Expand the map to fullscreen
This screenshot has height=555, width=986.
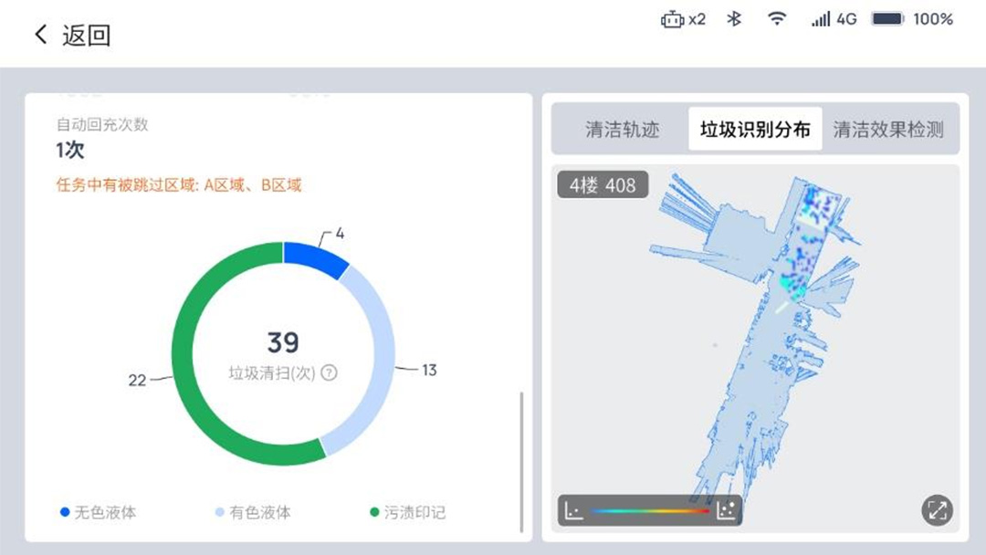coord(937,510)
